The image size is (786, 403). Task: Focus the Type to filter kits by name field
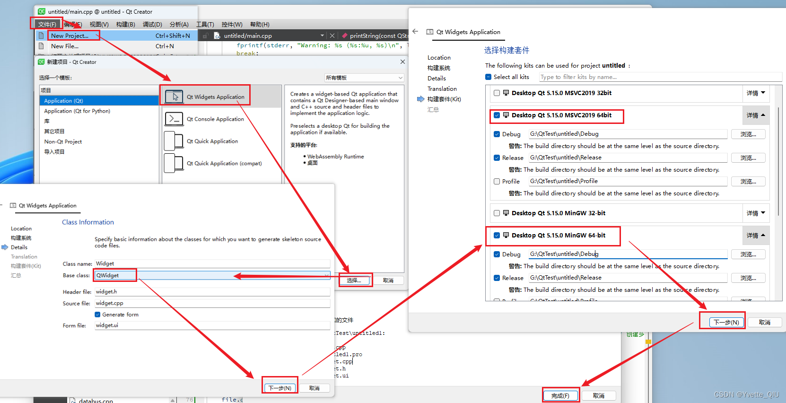click(x=660, y=77)
